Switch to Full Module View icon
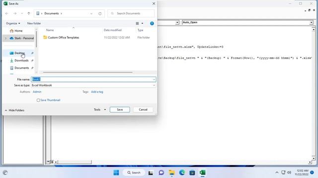 click(x=52, y=162)
